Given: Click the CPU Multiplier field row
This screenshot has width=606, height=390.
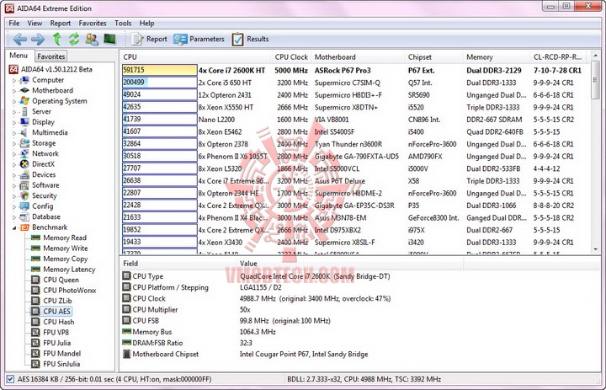Looking at the screenshot, I should [293, 310].
